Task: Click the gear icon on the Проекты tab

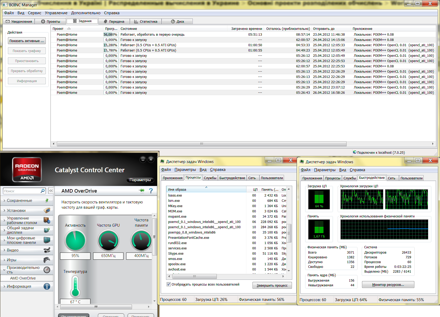Action: 43,21
